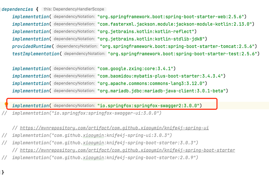Collapse the dependencies block fold marker
The width and height of the screenshot is (269, 176).
pyautogui.click(x=1, y=9)
